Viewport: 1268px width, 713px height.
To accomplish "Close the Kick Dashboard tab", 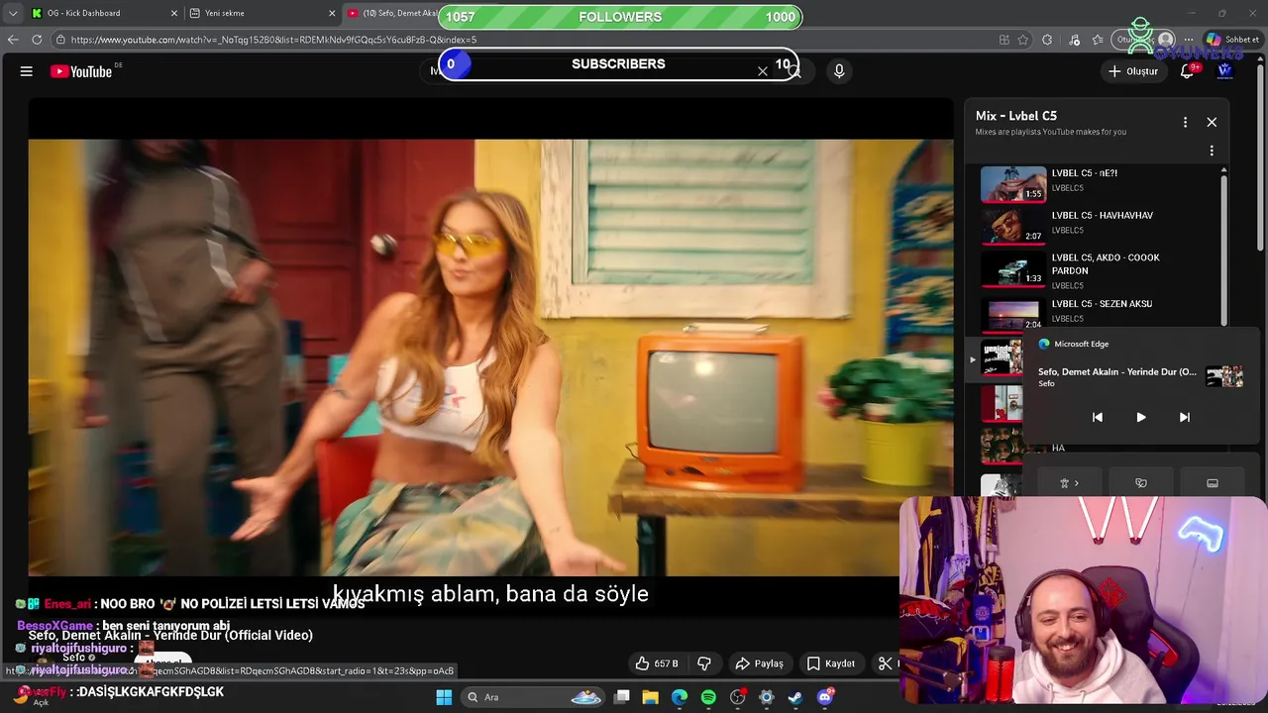I will (174, 13).
